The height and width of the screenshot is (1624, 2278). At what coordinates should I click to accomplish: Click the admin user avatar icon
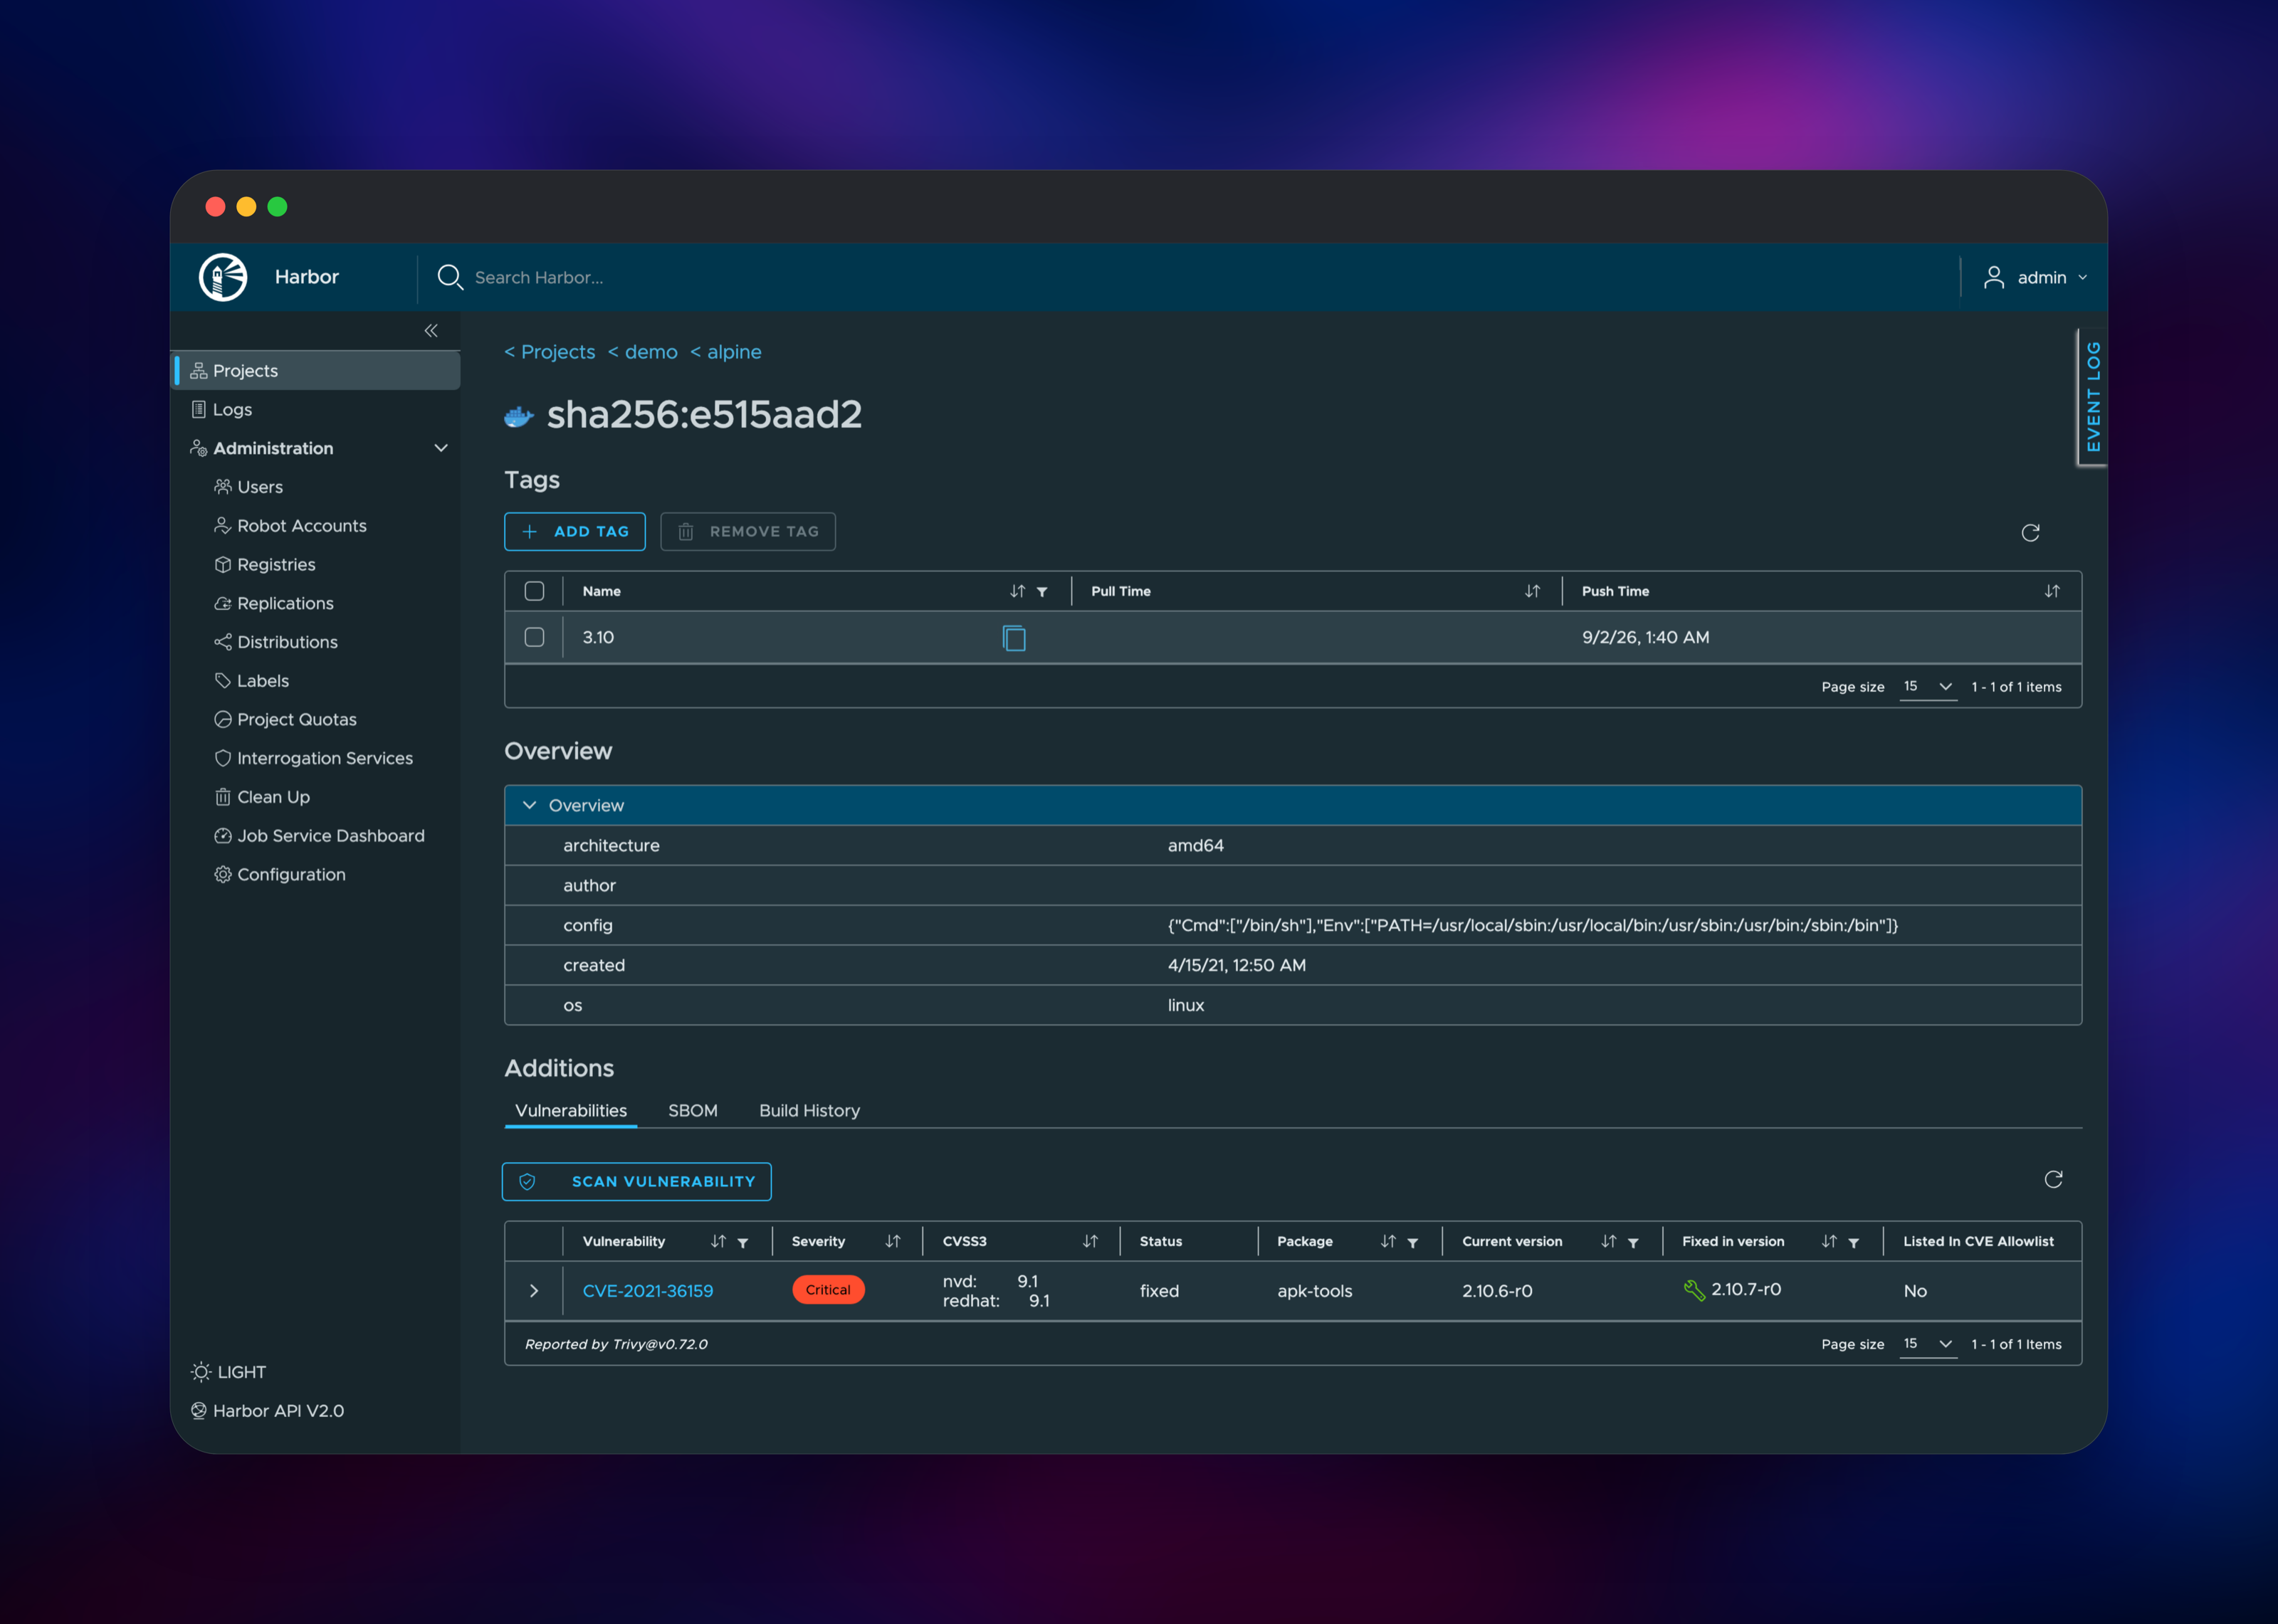pyautogui.click(x=1994, y=277)
